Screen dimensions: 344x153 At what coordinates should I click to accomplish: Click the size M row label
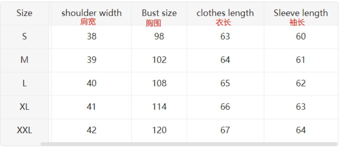(x=24, y=60)
